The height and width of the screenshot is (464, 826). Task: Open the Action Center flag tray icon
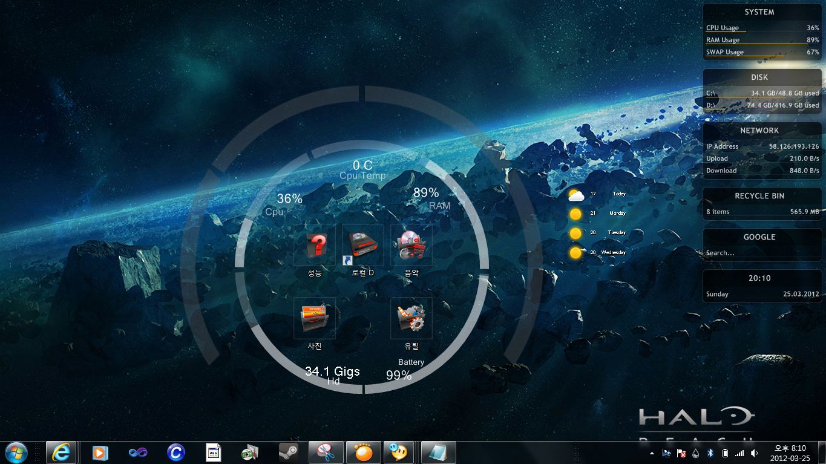coord(681,453)
